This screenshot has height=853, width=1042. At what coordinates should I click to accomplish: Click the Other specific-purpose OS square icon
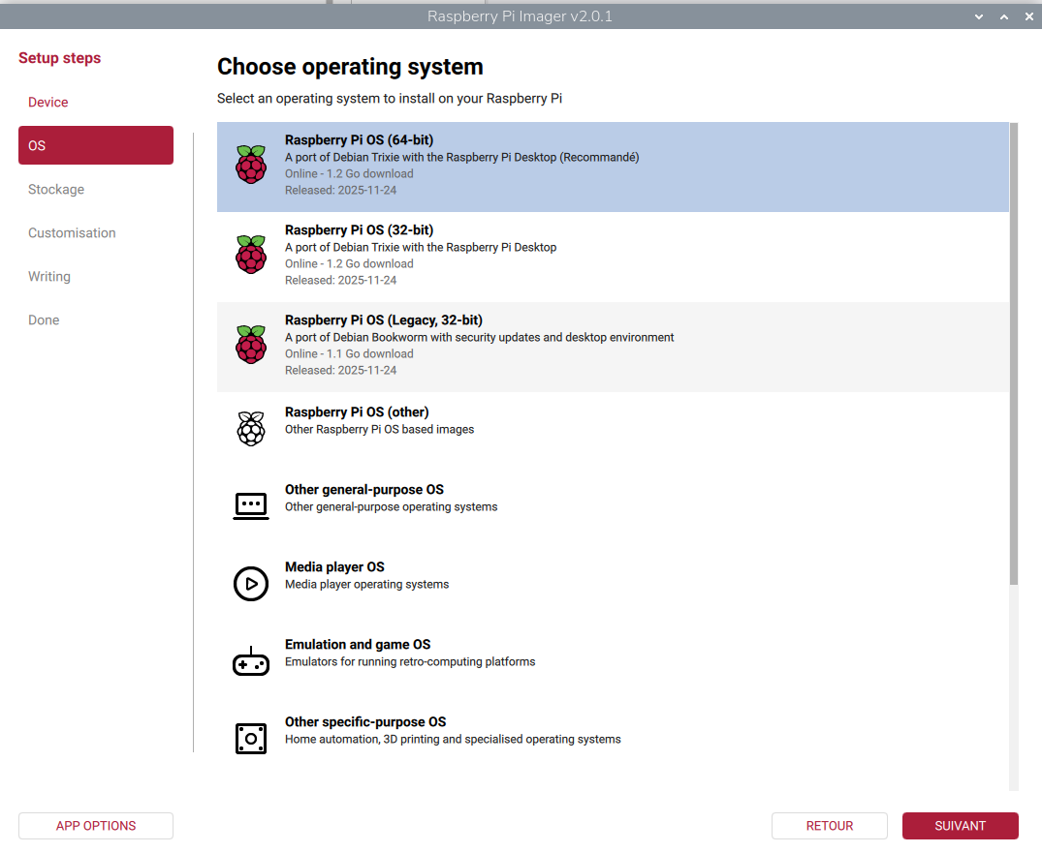[x=251, y=738]
